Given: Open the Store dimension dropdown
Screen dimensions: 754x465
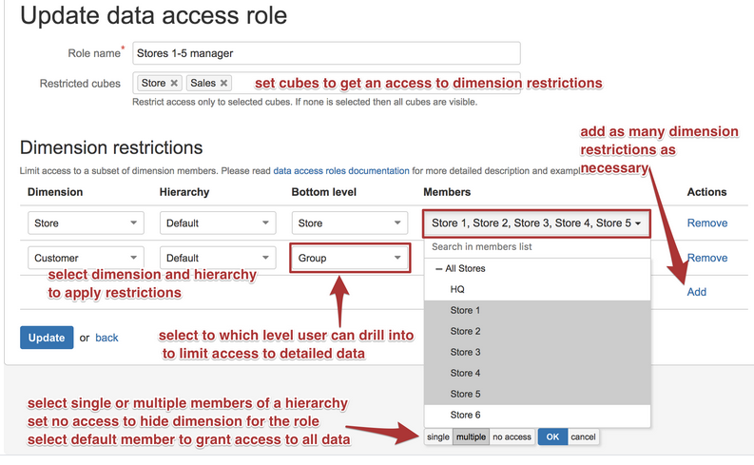Looking at the screenshot, I should click(x=86, y=223).
